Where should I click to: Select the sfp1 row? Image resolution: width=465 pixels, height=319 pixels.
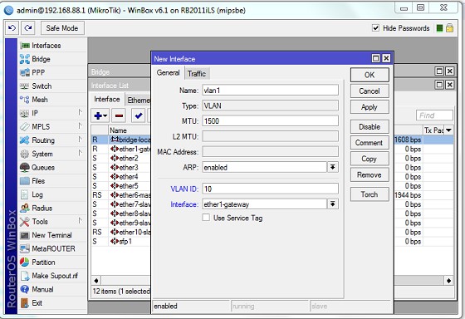(x=121, y=241)
